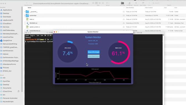Open Documents in Finder sidebar
This screenshot has width=186, height=105.
tap(7, 88)
